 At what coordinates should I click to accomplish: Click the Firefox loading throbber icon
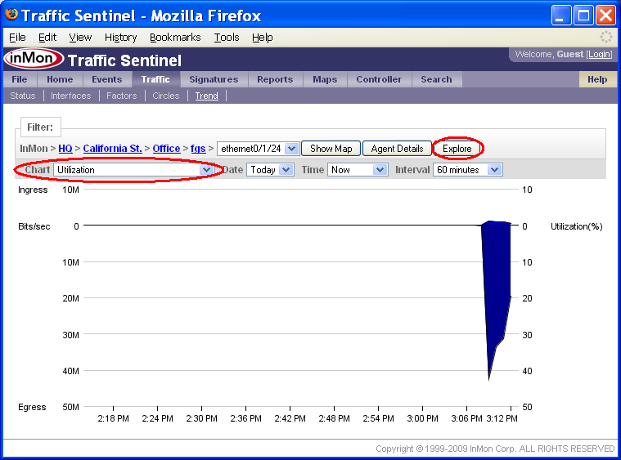tap(606, 38)
